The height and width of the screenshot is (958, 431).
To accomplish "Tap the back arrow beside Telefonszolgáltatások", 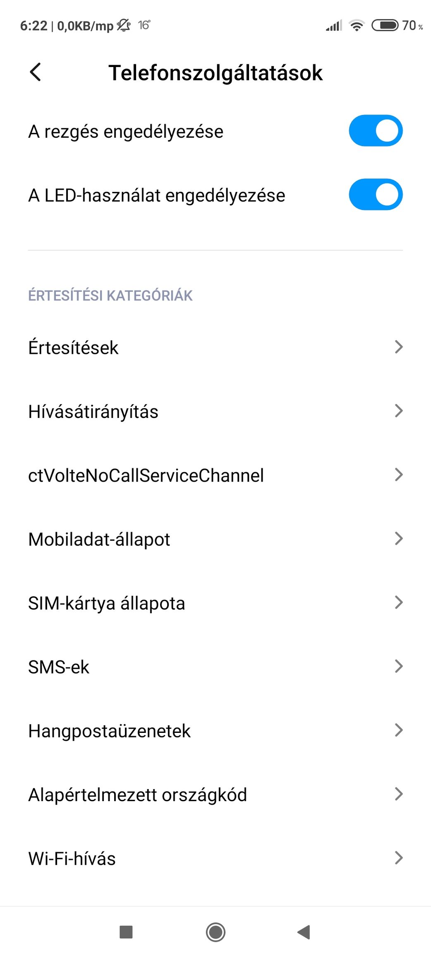I will pos(36,72).
